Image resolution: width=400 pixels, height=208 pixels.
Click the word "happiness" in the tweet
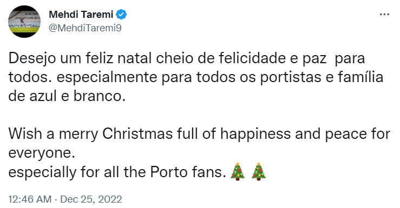point(255,134)
